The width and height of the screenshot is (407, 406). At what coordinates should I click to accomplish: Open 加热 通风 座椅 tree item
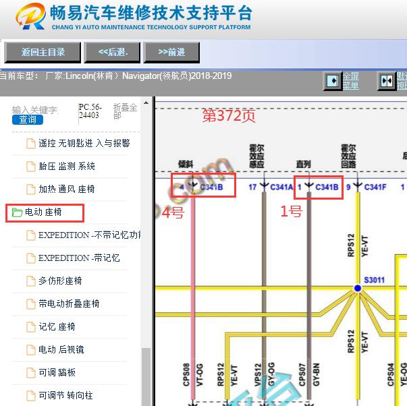(66, 189)
